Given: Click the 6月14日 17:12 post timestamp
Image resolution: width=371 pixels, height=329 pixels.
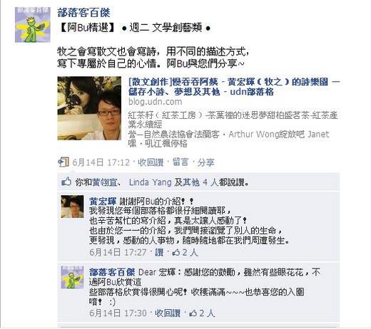Looking at the screenshot, I should (101, 162).
